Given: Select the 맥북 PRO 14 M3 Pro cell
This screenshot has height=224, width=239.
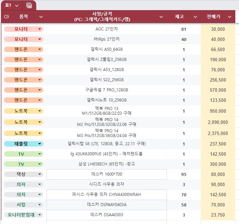Looking at the screenshot, I should (107, 133).
